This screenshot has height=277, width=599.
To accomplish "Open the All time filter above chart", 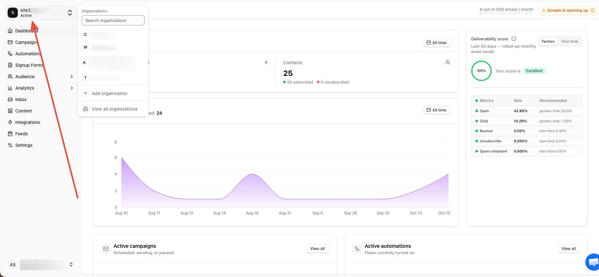I will coord(437,110).
